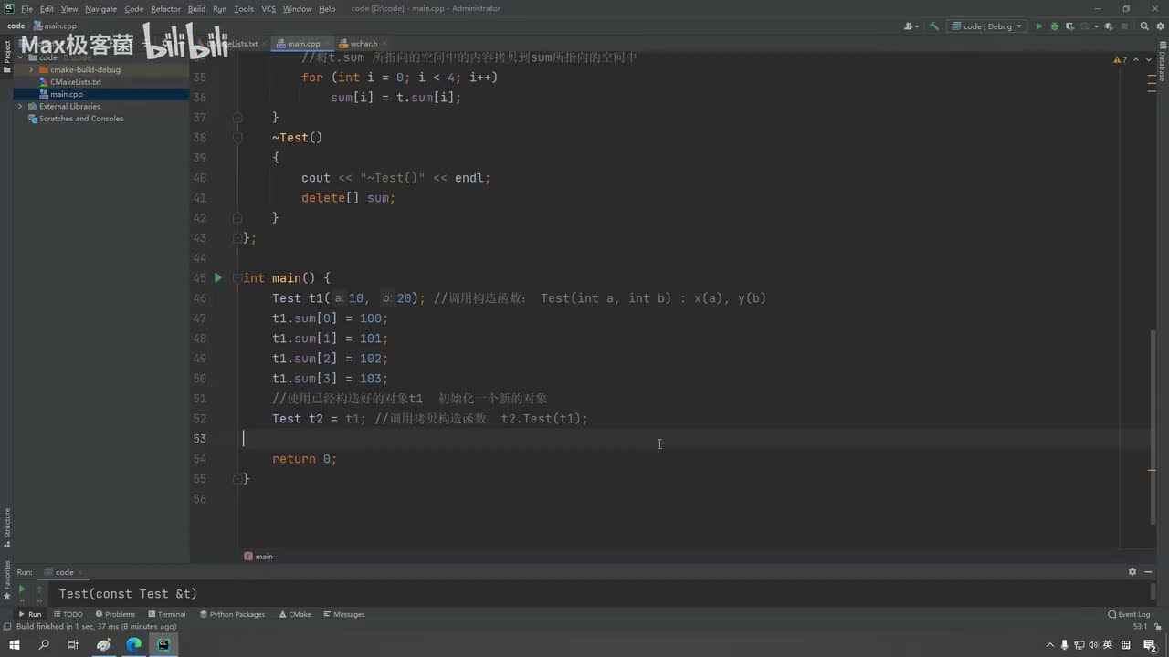Click the CLion icon on the taskbar

click(163, 645)
